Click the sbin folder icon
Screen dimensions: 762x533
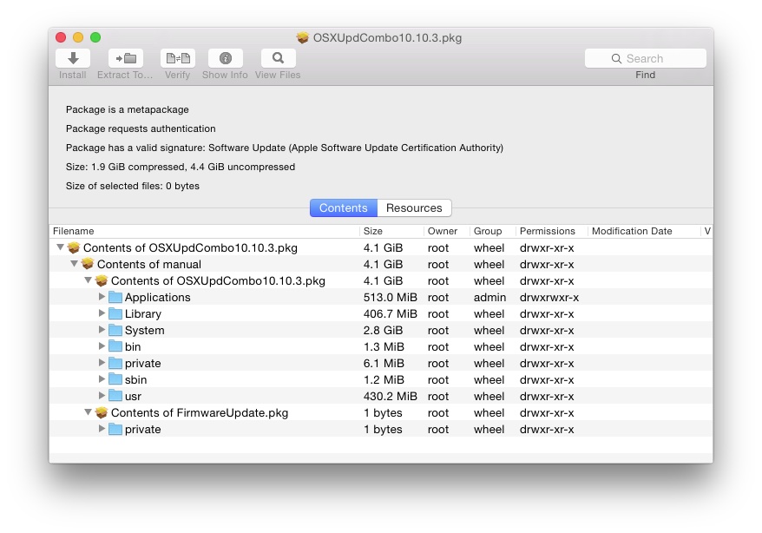click(x=115, y=380)
